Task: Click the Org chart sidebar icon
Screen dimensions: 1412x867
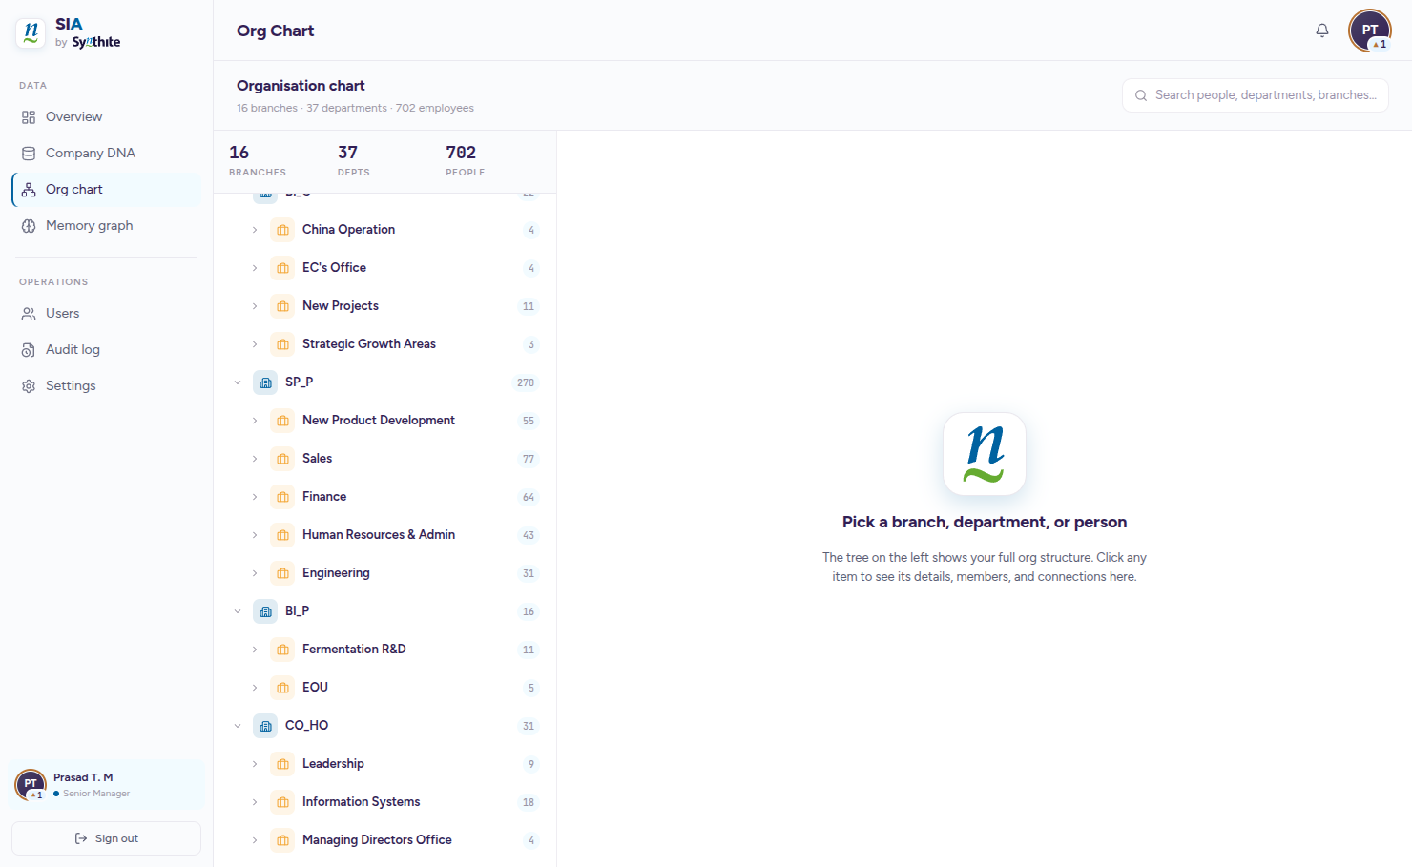Action: pyautogui.click(x=29, y=190)
